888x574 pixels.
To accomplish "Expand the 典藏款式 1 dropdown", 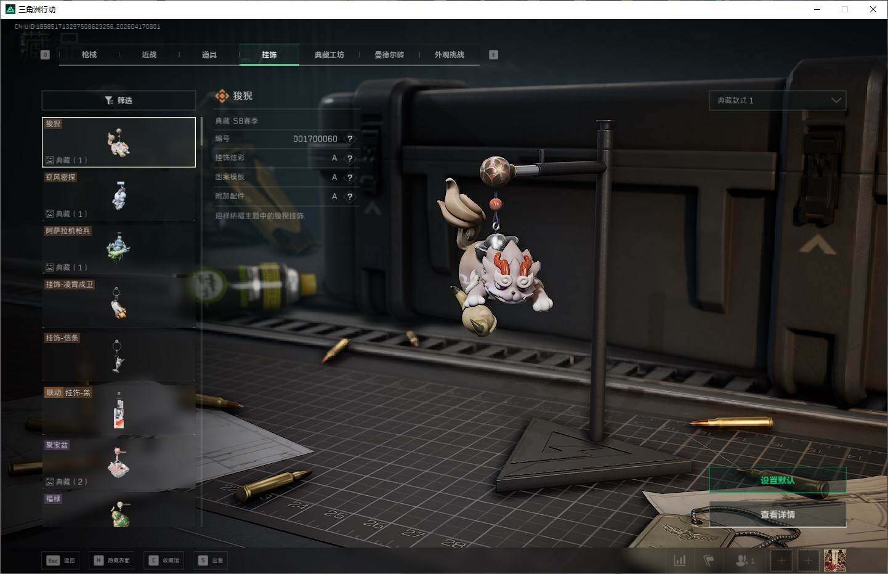I will [x=777, y=100].
